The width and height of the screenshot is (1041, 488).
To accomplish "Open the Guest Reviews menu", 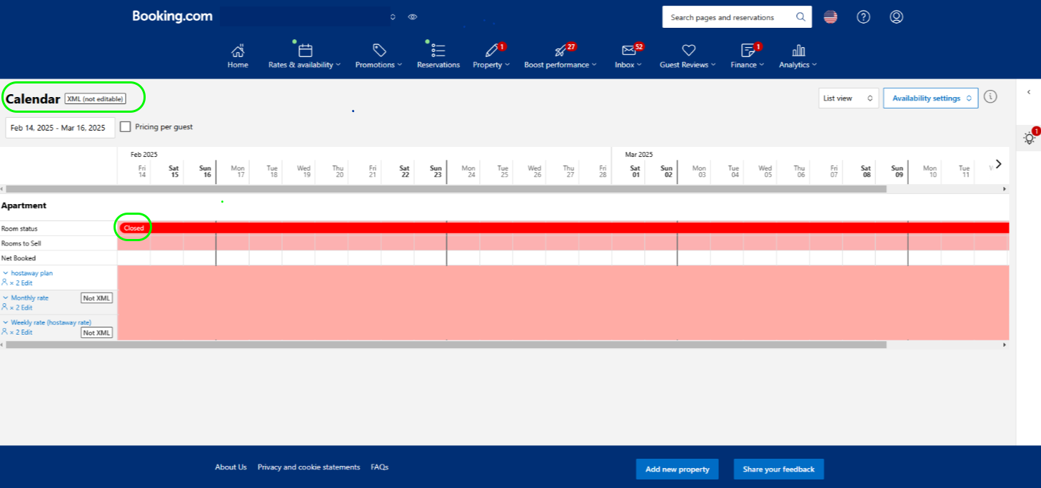I will (x=688, y=64).
